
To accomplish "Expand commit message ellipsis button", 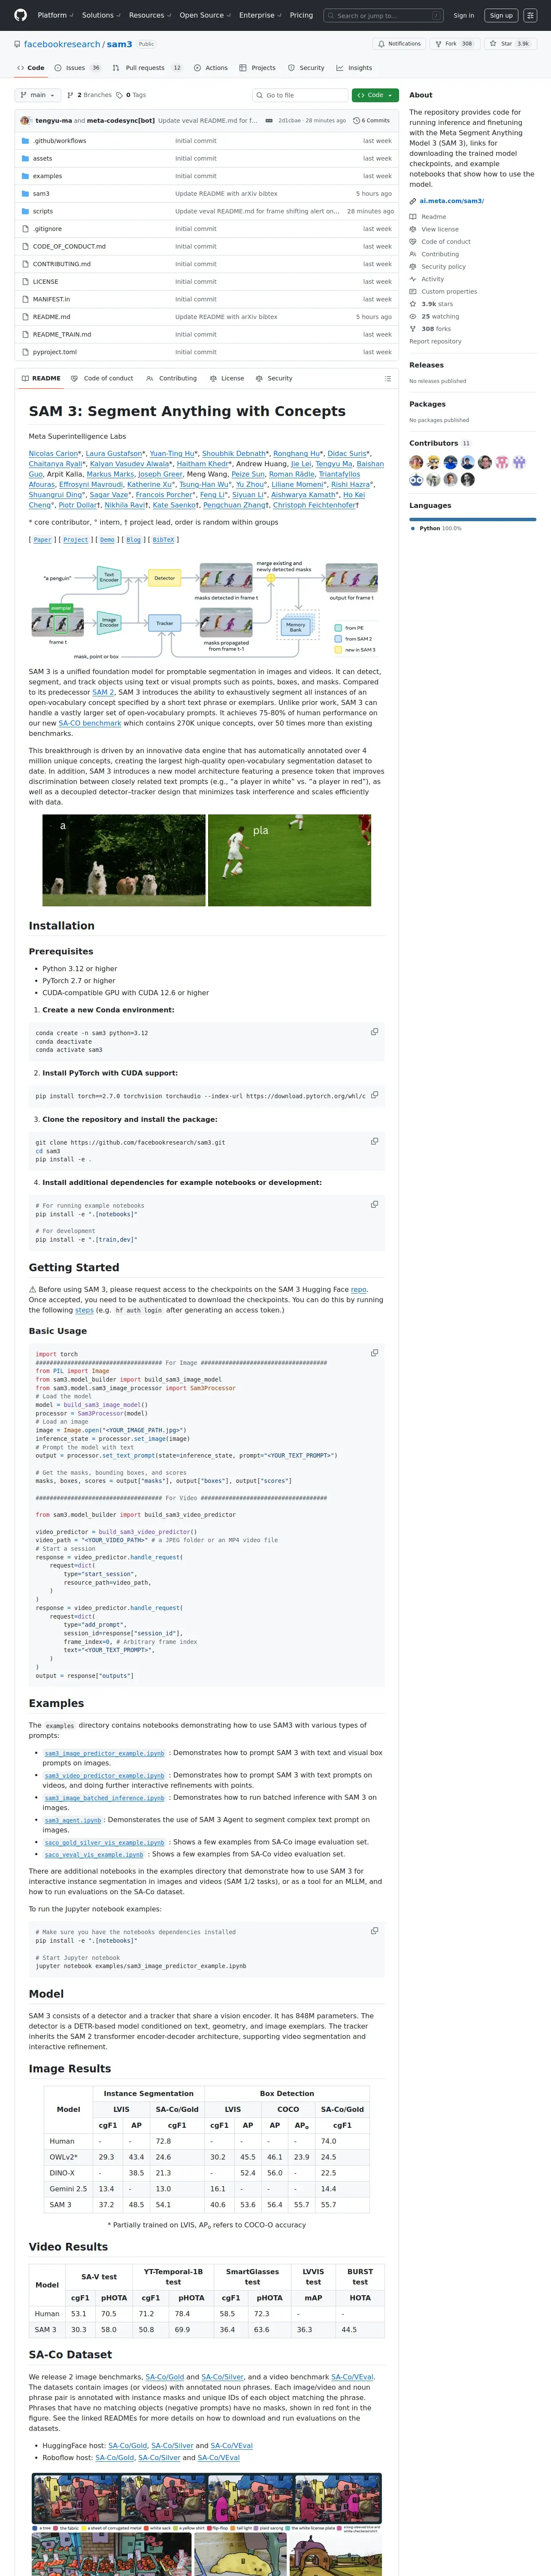I will 269,120.
